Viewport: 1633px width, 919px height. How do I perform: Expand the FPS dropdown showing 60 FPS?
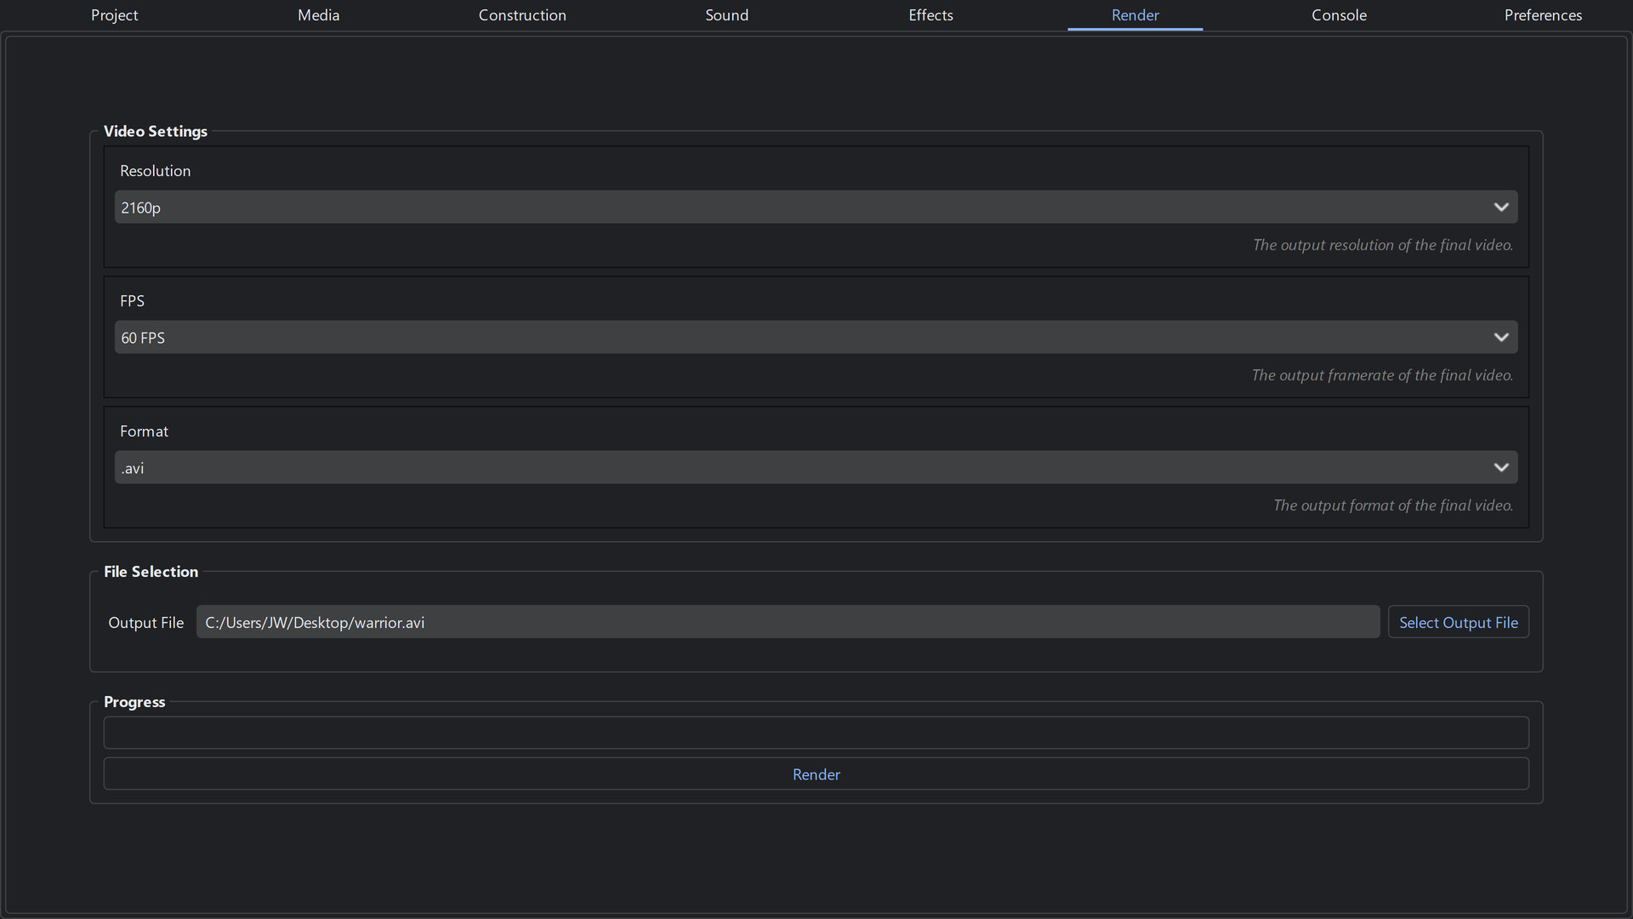pos(816,337)
